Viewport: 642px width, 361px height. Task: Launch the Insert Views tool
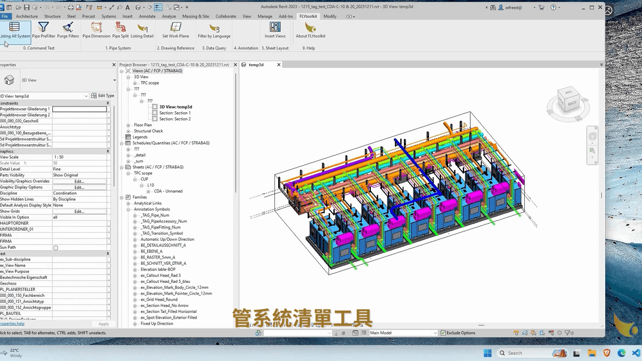[x=275, y=30]
